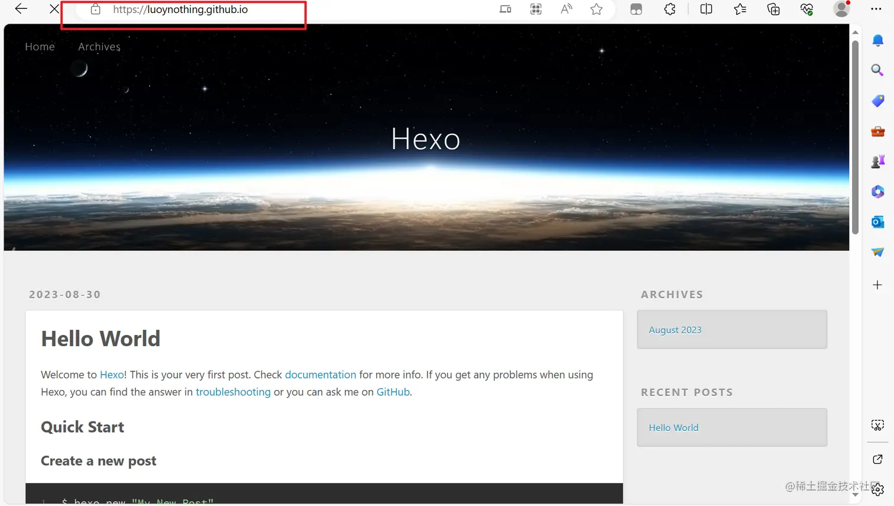The height and width of the screenshot is (506, 894).
Task: Open the paper plane Drop icon in sidebar
Action: 878,252
